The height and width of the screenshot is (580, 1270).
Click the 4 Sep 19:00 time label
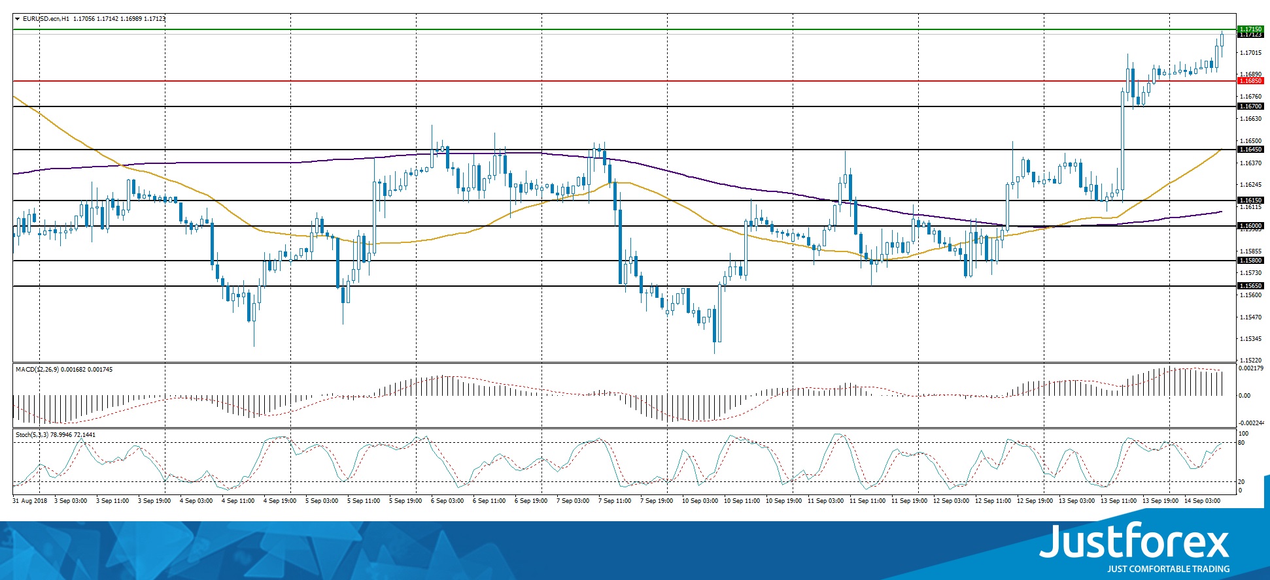click(280, 501)
